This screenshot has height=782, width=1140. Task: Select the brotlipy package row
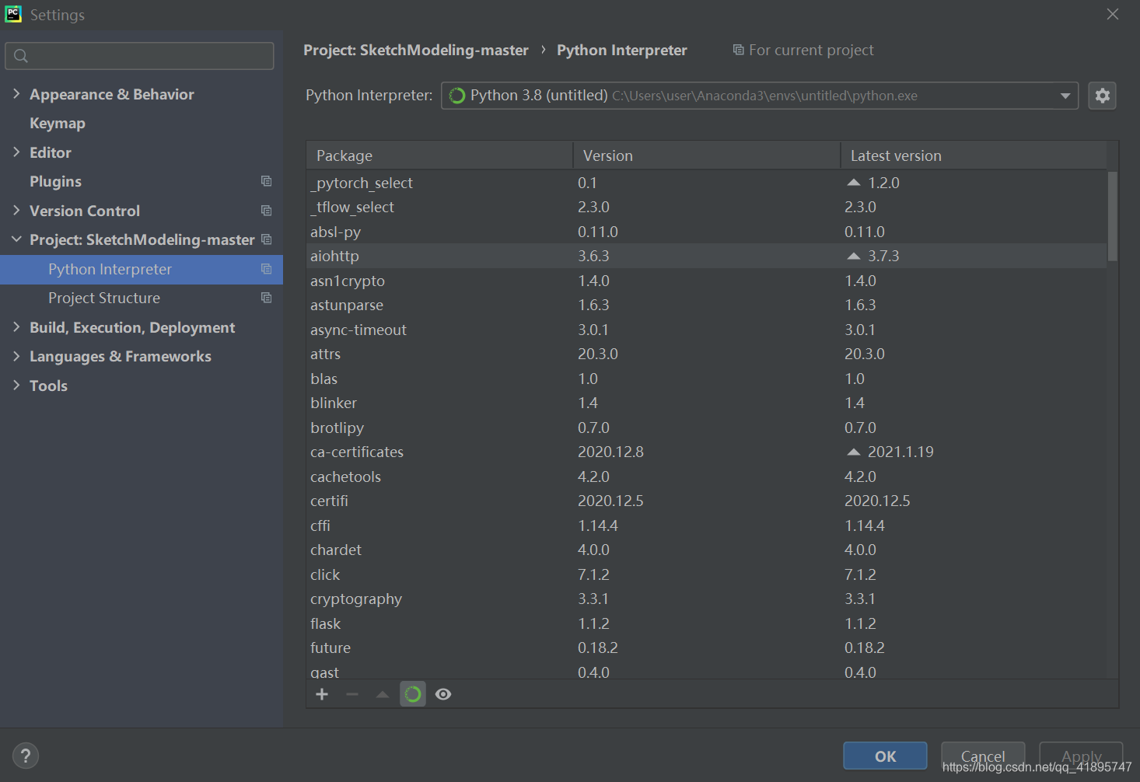pos(707,428)
